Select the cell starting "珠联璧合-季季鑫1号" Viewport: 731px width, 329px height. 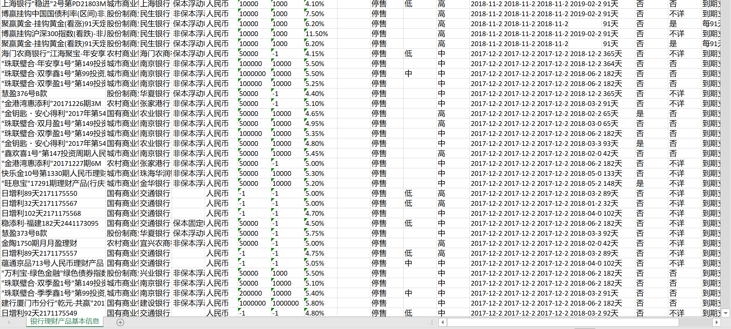pyautogui.click(x=53, y=293)
